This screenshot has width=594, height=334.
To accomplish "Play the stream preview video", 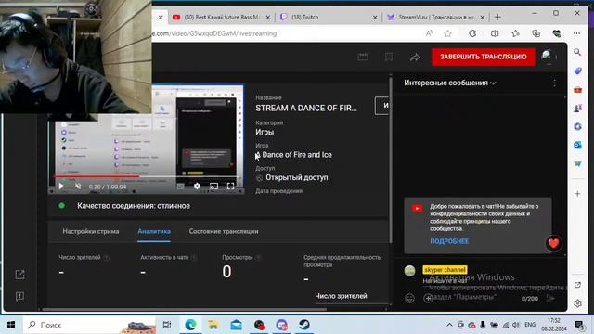I will point(61,186).
